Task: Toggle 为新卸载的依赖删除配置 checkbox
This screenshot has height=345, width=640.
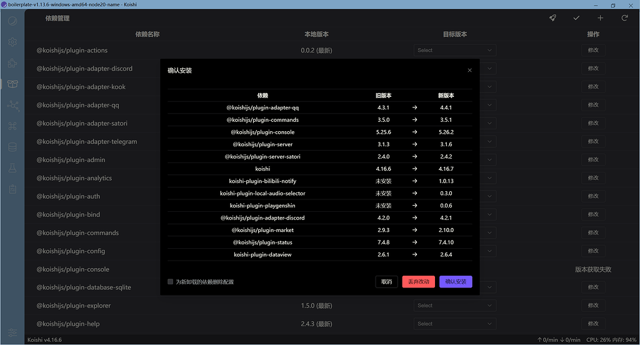Action: pyautogui.click(x=171, y=282)
